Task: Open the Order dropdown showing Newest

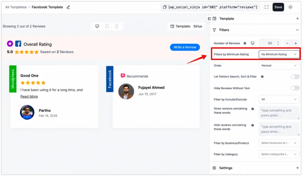Action: (279, 66)
